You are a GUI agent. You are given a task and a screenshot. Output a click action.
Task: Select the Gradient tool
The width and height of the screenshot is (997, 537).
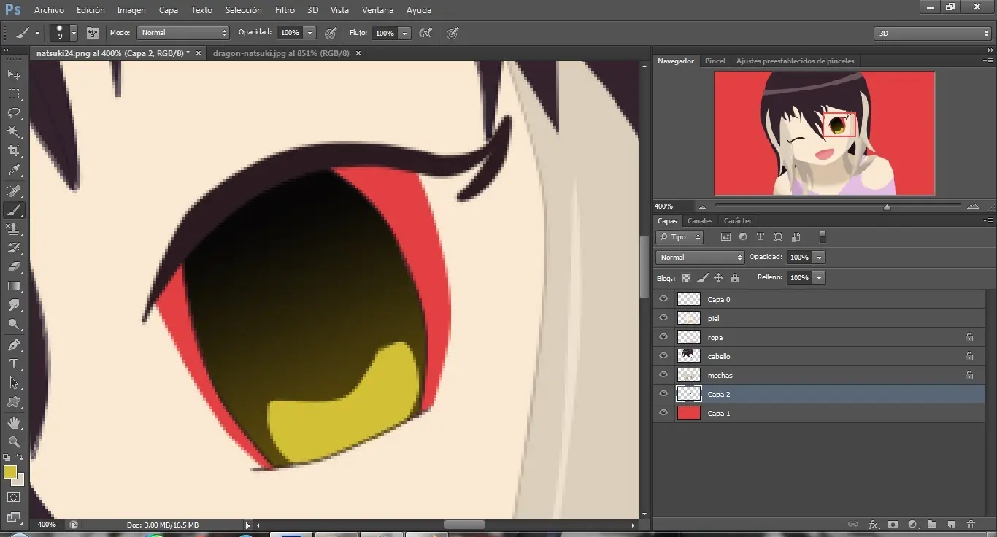pyautogui.click(x=14, y=286)
